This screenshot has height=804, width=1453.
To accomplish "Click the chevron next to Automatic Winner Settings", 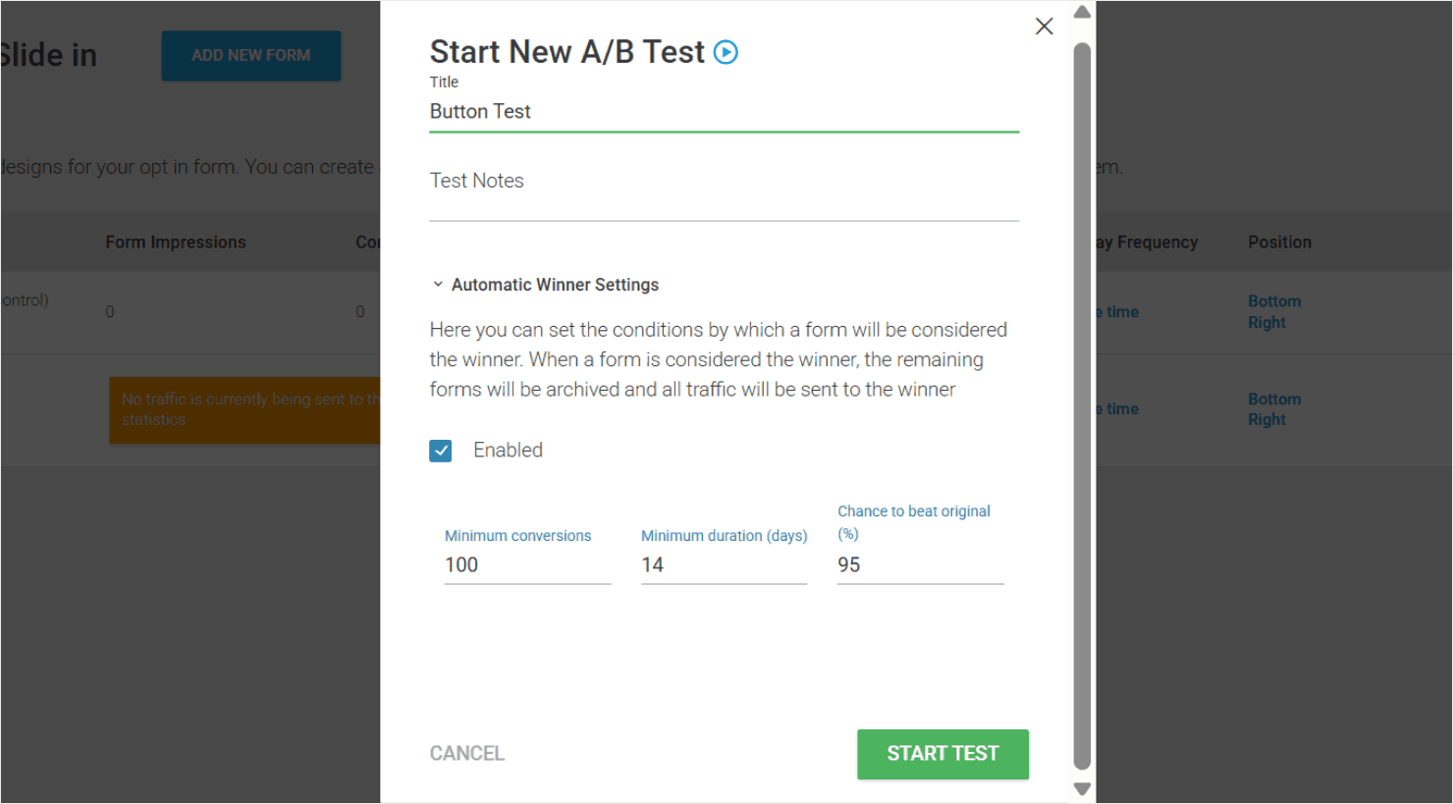I will tap(439, 284).
